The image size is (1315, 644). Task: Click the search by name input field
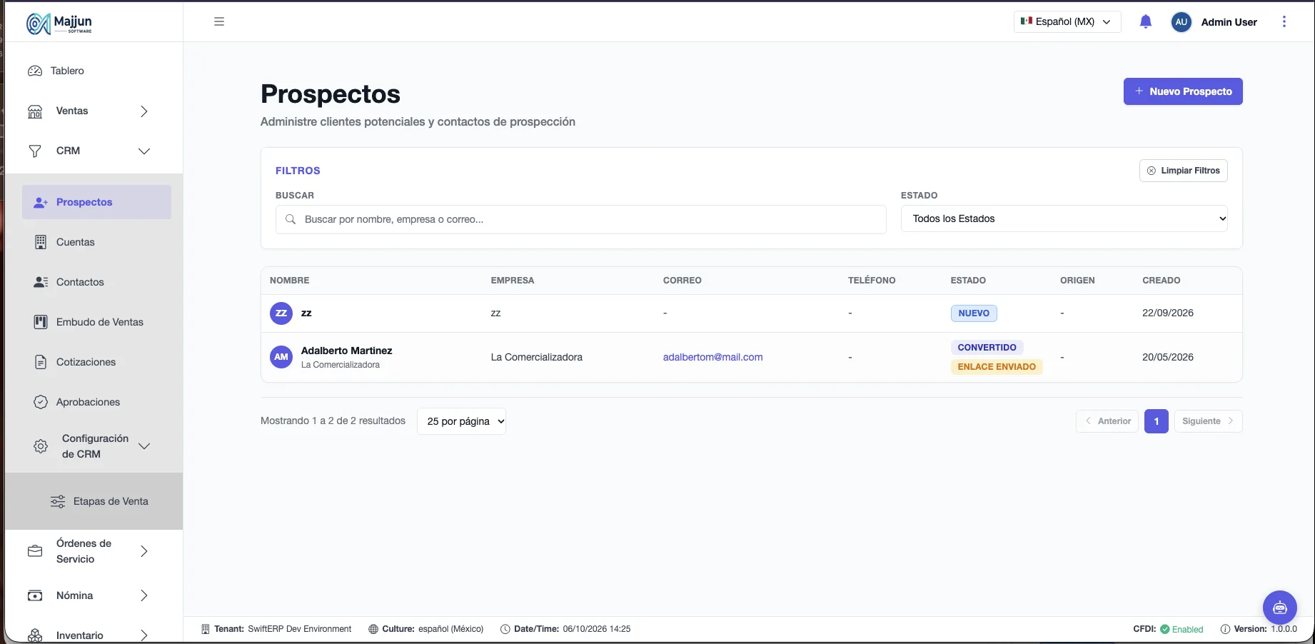tap(581, 219)
